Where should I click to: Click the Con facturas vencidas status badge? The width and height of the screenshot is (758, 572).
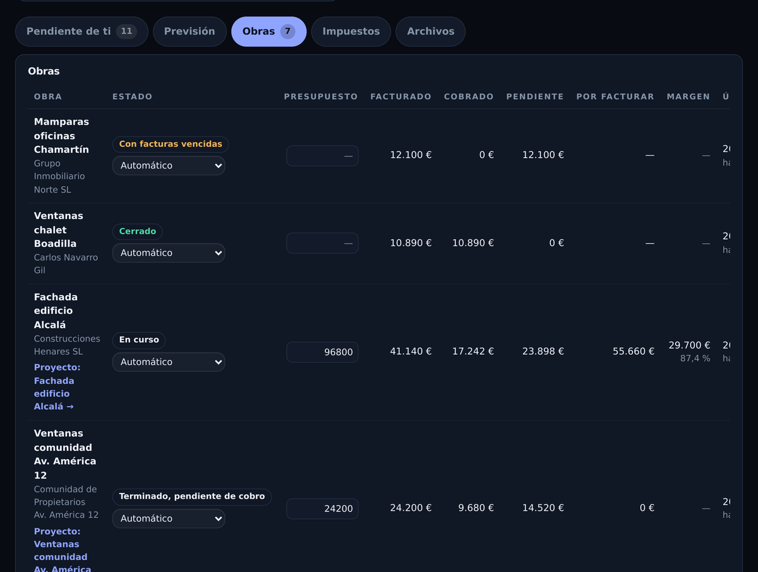171,144
